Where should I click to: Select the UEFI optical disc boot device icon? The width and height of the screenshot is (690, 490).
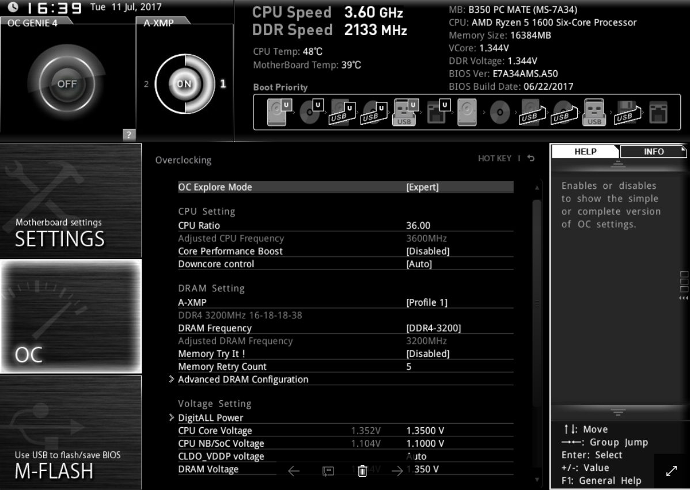[x=311, y=112]
